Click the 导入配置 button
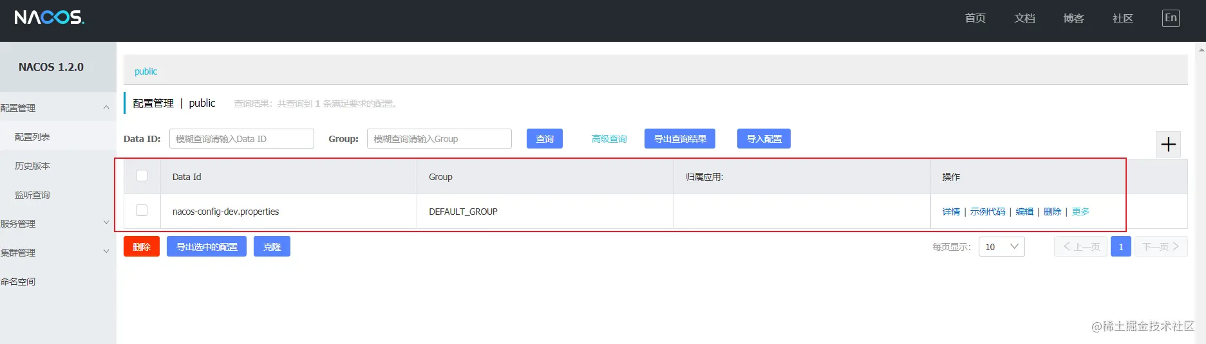Screen dimensions: 1206x344 pos(764,139)
